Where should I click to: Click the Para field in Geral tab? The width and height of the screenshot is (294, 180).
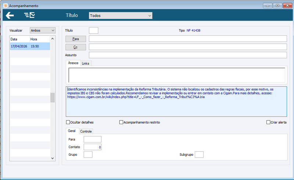(x=93, y=139)
